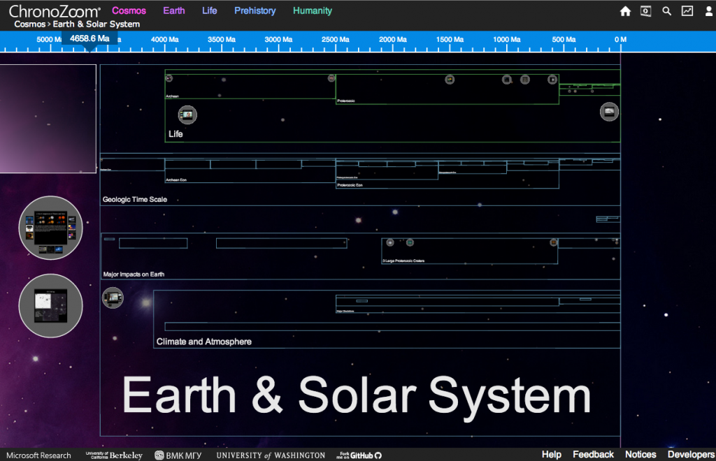Screen dimensions: 716x461
Task: Zoom into Climate and Atmosphere timeline
Action: tap(203, 342)
